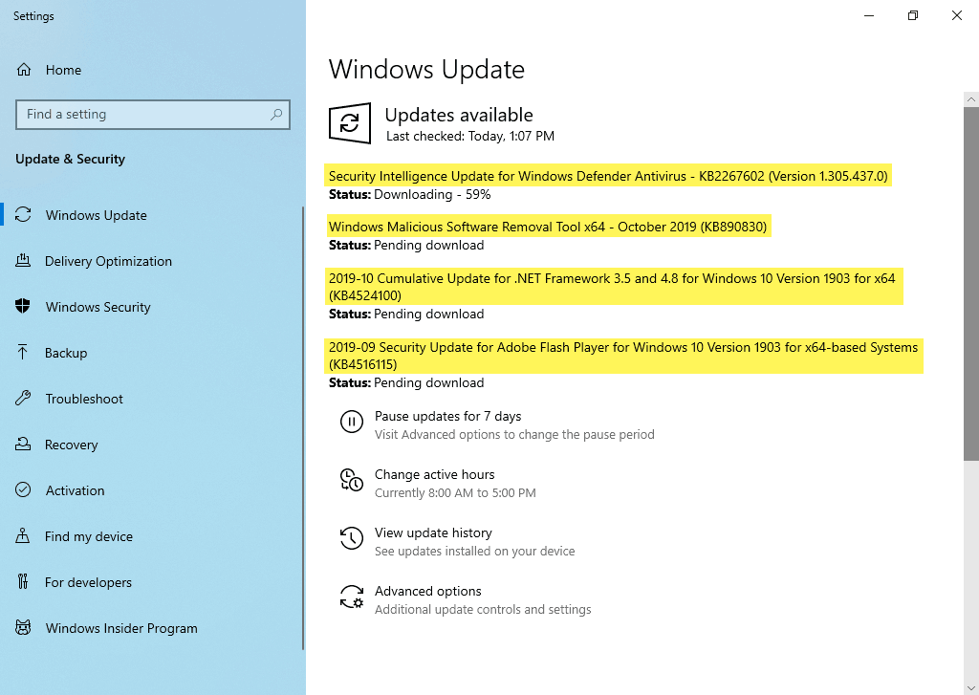Image resolution: width=979 pixels, height=695 pixels.
Task: Click the Home house icon
Action: [24, 70]
